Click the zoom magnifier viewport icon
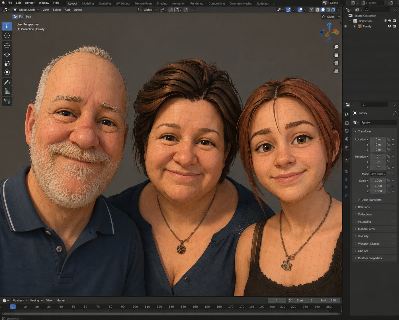 coord(336,47)
